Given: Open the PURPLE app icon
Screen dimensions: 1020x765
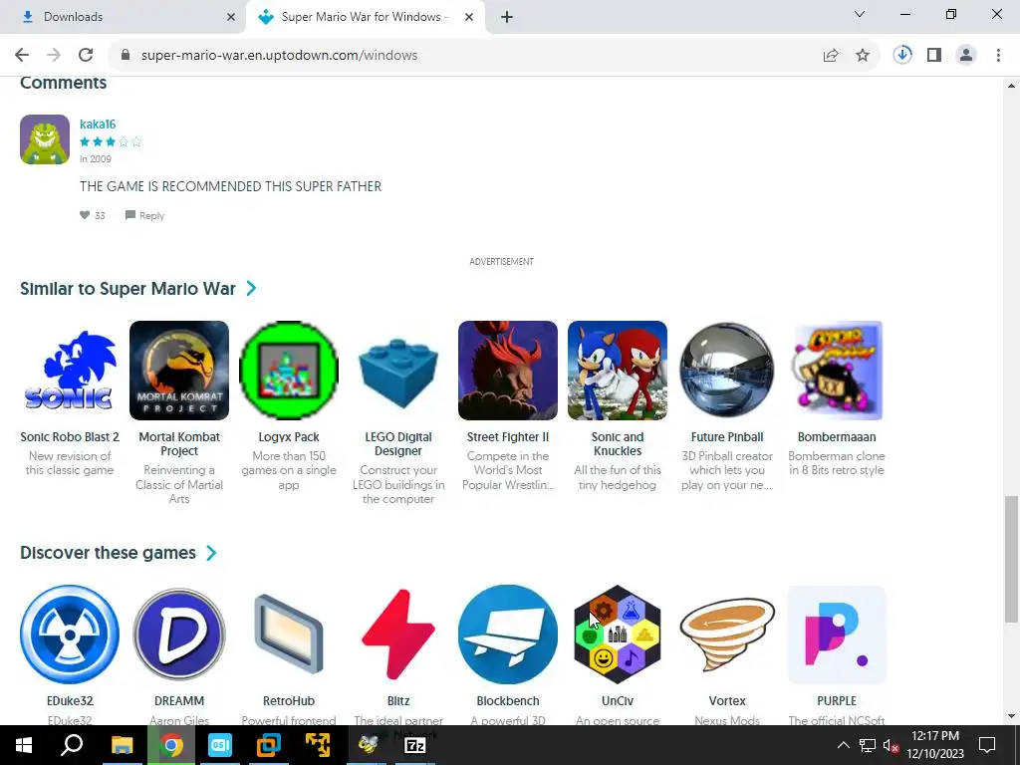Looking at the screenshot, I should point(837,635).
